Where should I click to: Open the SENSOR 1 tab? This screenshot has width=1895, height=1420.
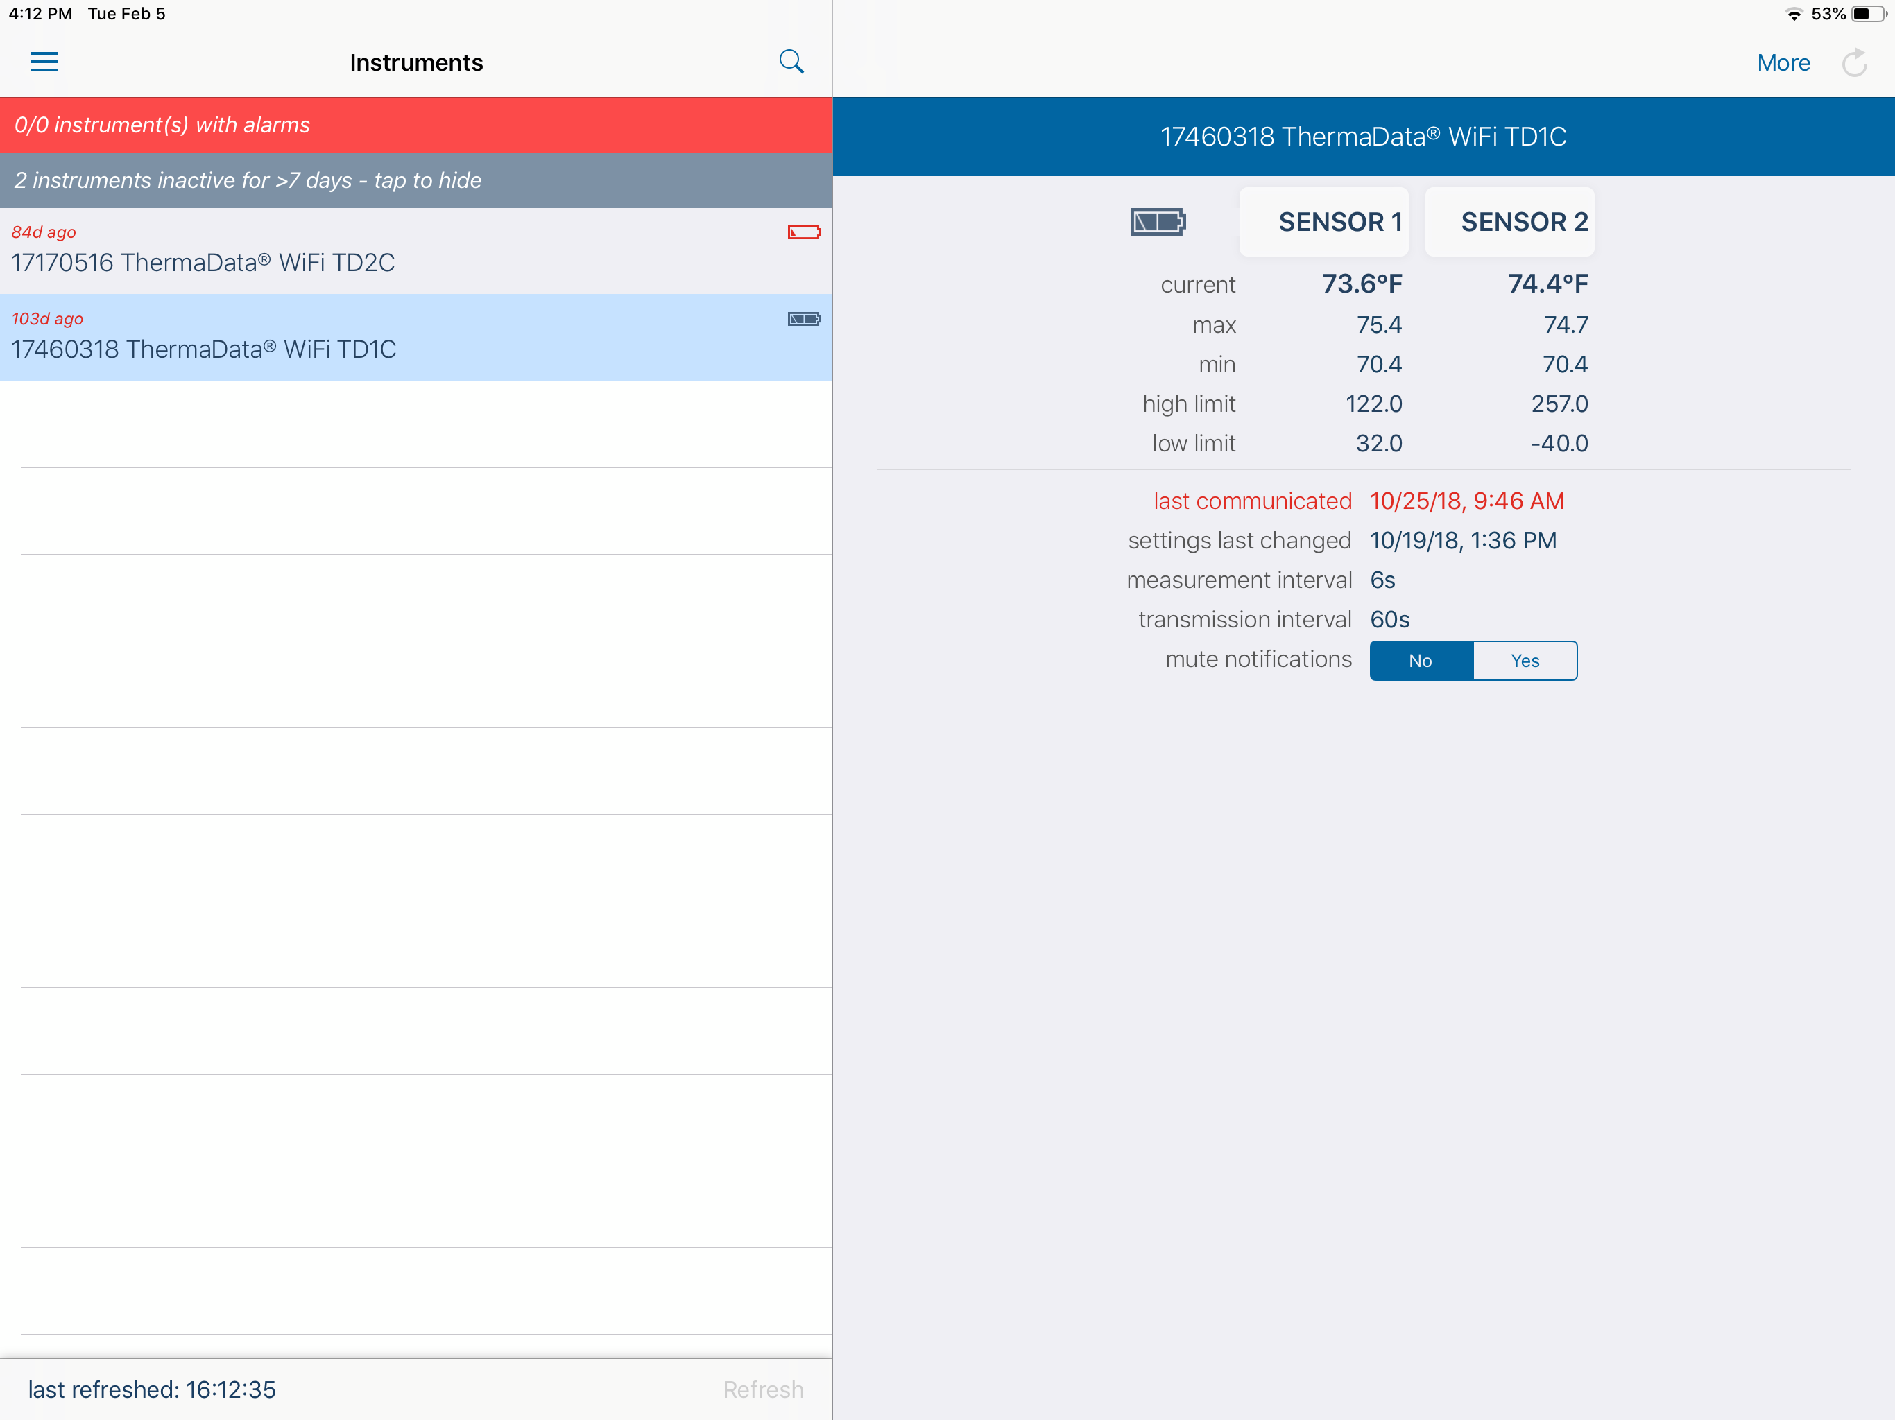tap(1323, 222)
